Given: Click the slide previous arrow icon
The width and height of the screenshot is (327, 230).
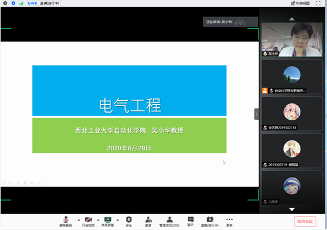Looking at the screenshot, I should click(4, 183).
